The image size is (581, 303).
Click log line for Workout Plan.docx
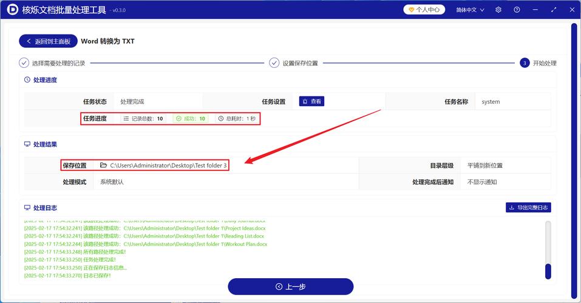pos(146,244)
